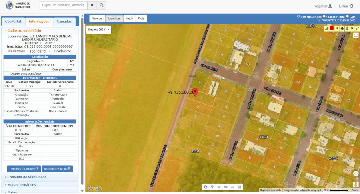
Task: Click the cadastro search input field
Action: pyautogui.click(x=63, y=6)
